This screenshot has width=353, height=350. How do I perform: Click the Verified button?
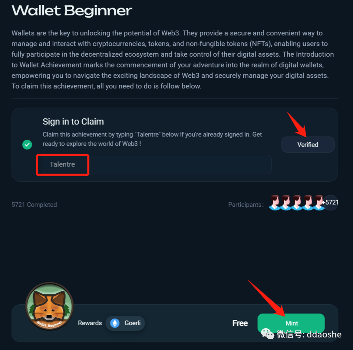(x=308, y=144)
